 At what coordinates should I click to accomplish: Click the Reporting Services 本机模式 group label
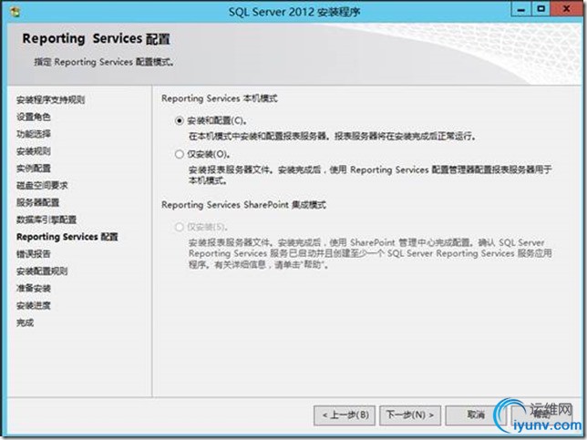pyautogui.click(x=220, y=98)
